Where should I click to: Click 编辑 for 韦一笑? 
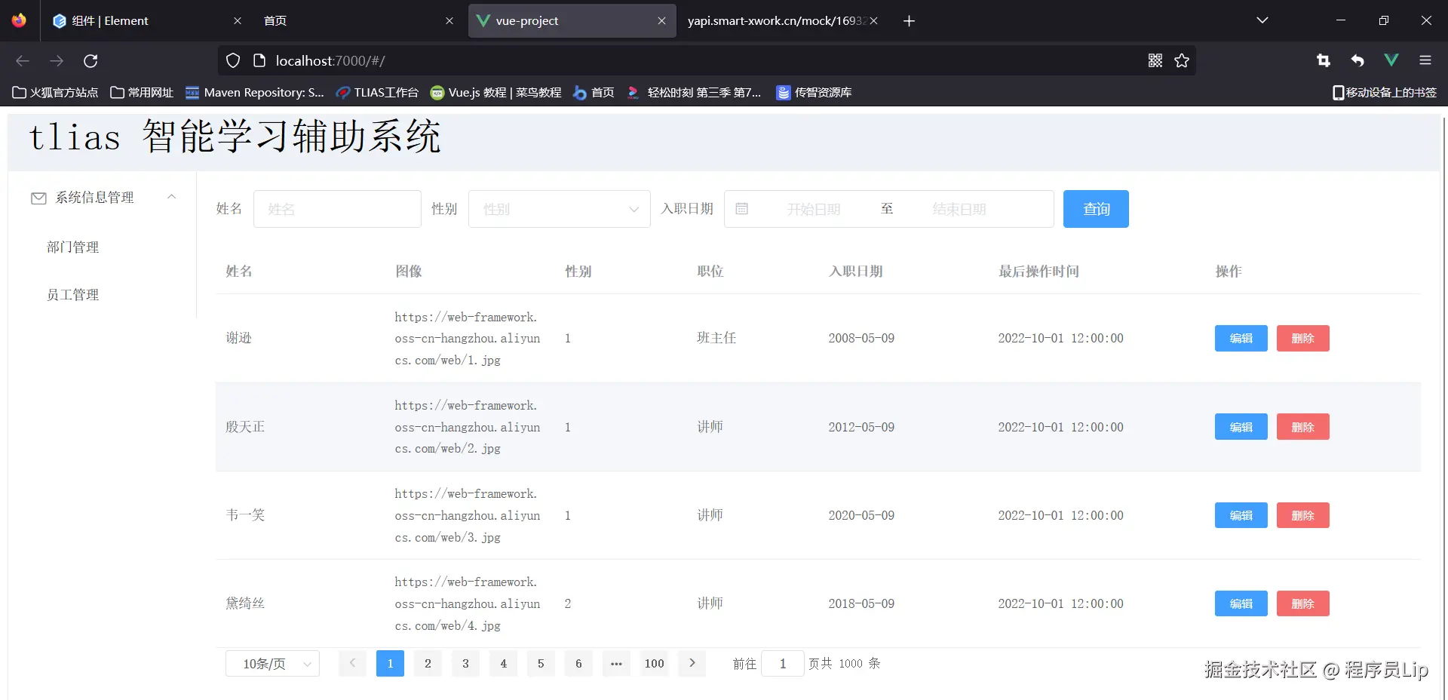(x=1241, y=515)
